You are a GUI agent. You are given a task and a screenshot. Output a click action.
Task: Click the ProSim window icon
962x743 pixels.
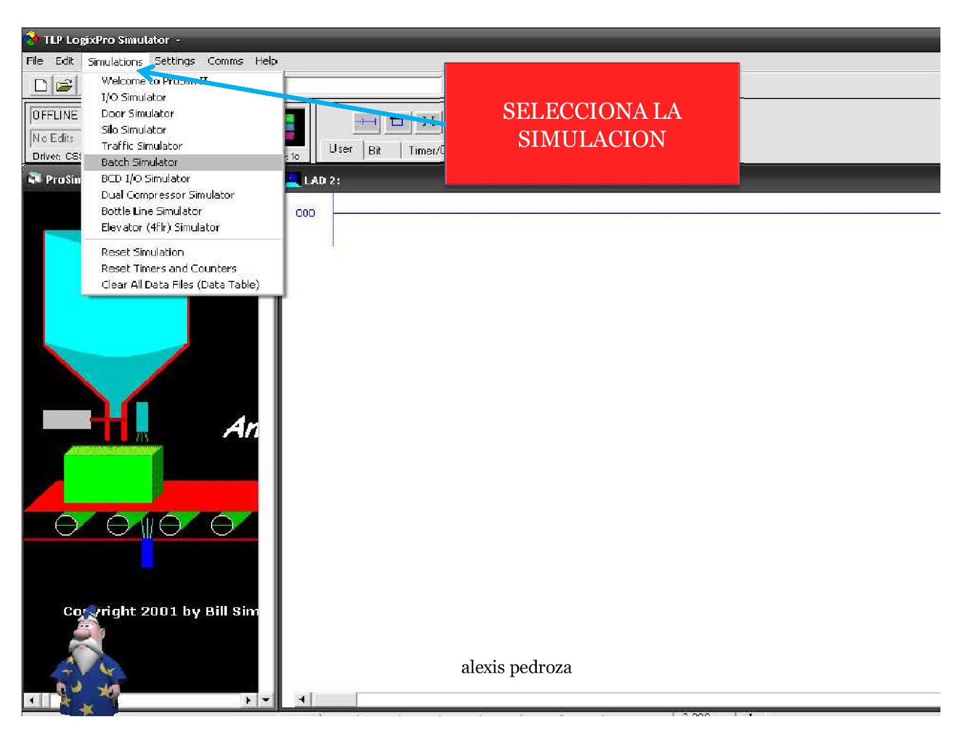click(33, 178)
